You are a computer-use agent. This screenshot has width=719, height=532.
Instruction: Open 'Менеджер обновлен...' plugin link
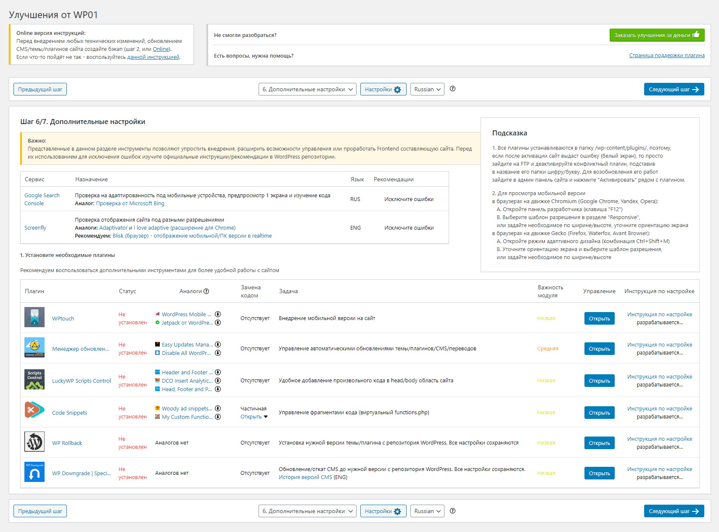(x=81, y=349)
